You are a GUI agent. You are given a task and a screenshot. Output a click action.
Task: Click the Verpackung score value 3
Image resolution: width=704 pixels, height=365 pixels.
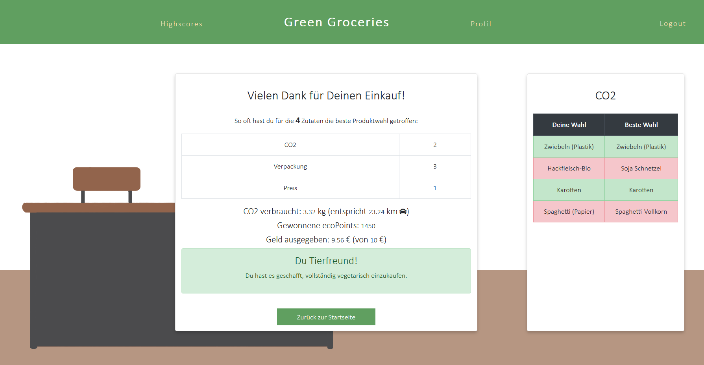point(435,166)
